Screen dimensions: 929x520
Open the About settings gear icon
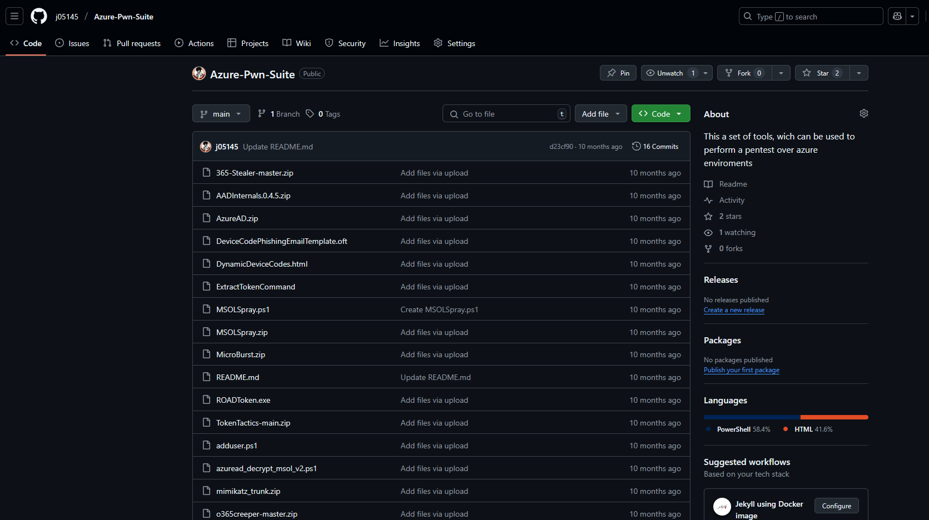click(x=863, y=113)
